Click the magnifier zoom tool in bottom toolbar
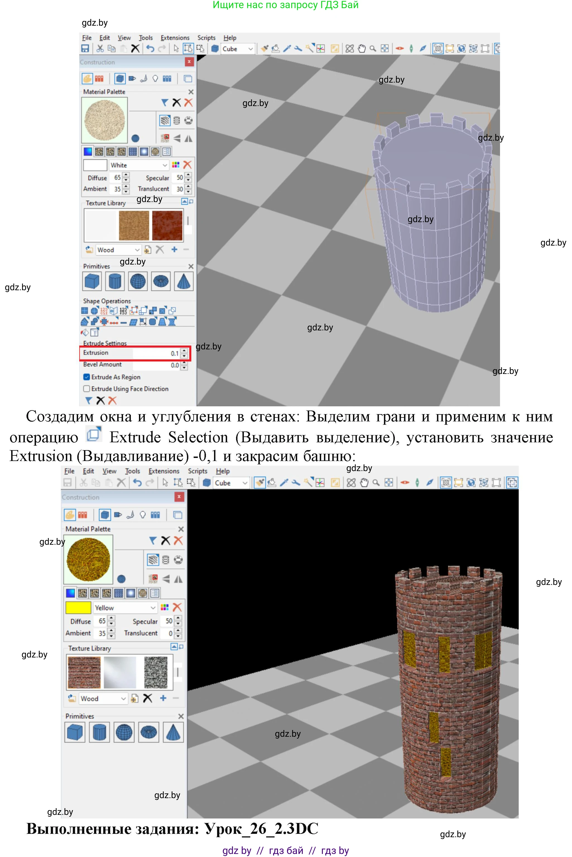572x857 pixels. click(x=376, y=483)
